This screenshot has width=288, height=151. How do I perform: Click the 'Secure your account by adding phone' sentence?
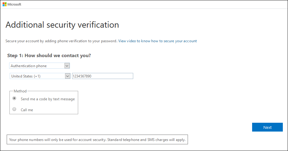tap(61, 41)
